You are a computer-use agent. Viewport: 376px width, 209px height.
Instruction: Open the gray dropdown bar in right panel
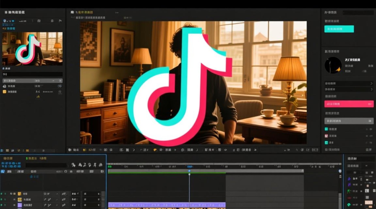coord(349,121)
